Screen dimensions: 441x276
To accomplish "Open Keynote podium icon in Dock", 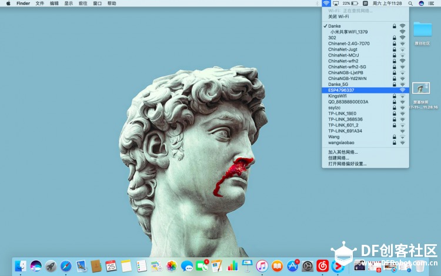I will pyautogui.click(x=247, y=266).
